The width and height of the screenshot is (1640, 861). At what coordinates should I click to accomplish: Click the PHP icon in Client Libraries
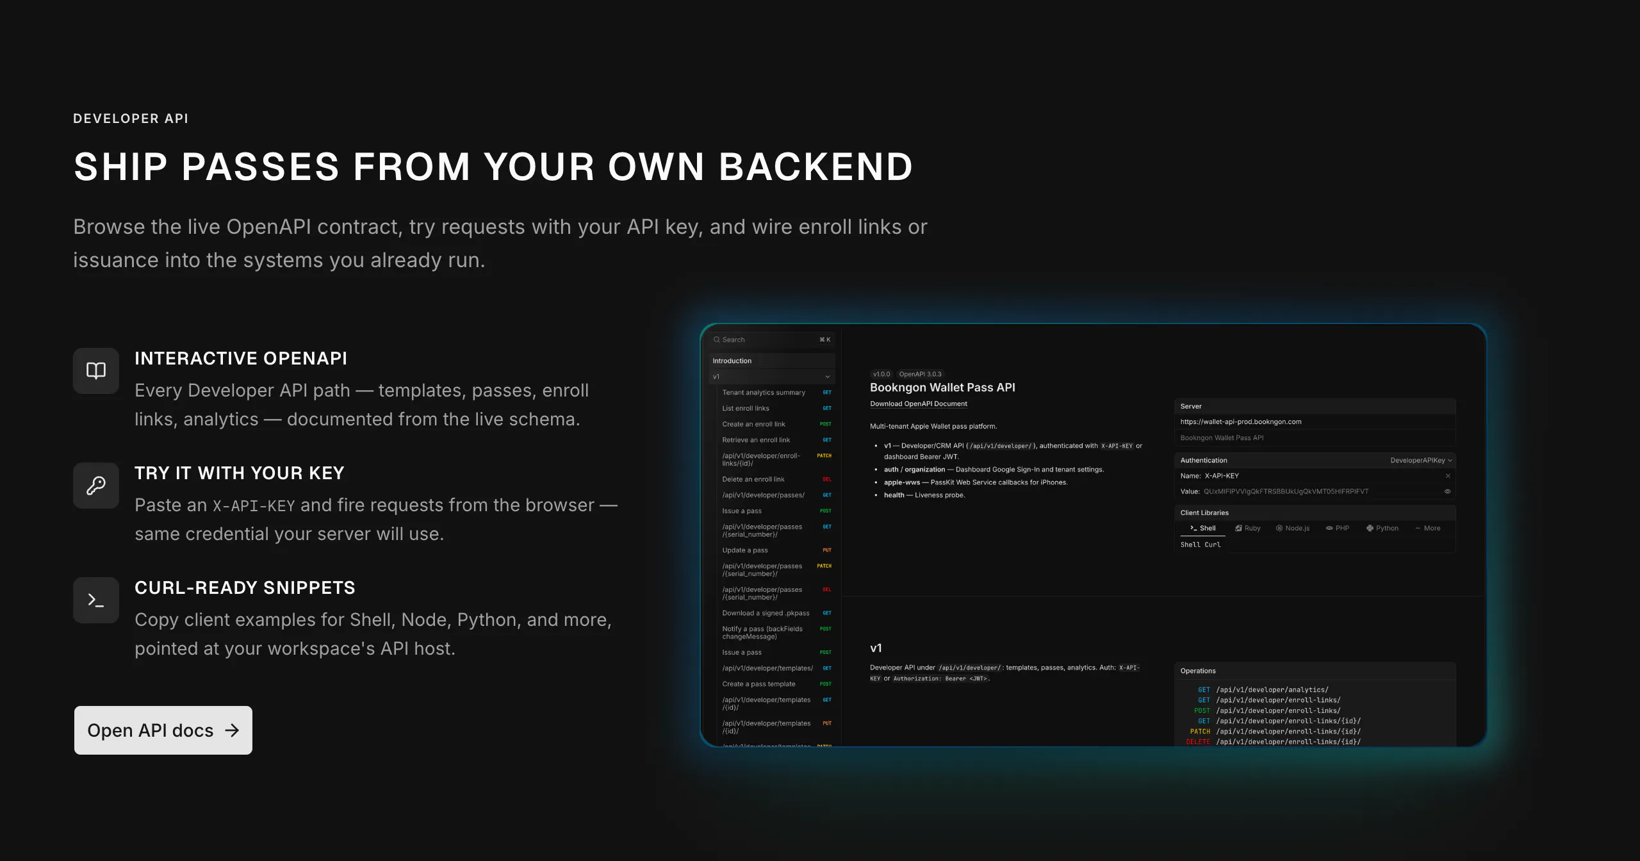1329,528
